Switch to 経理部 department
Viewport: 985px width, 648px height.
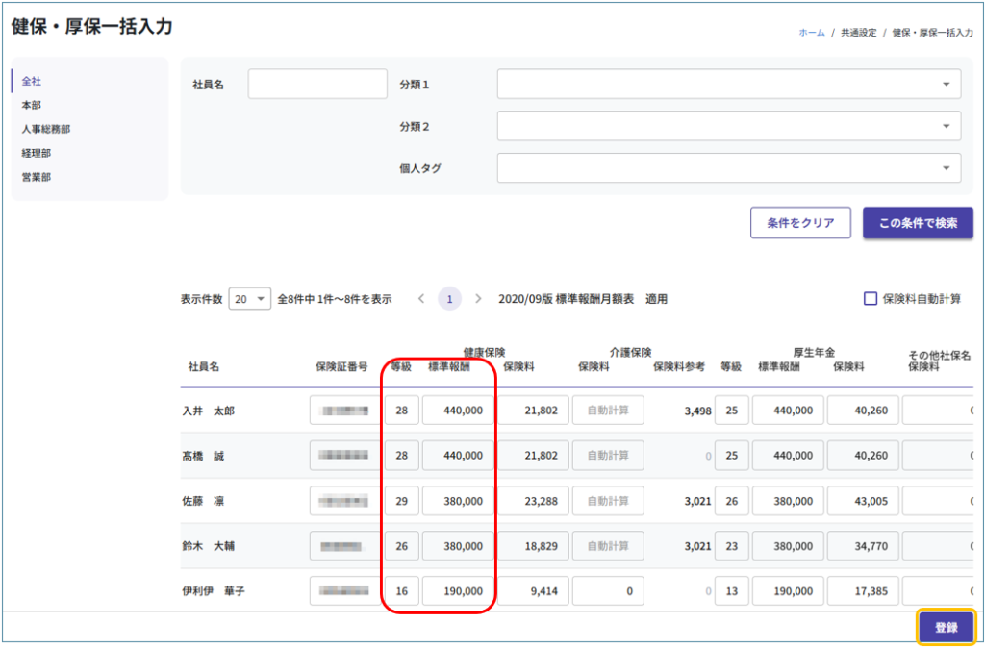37,153
